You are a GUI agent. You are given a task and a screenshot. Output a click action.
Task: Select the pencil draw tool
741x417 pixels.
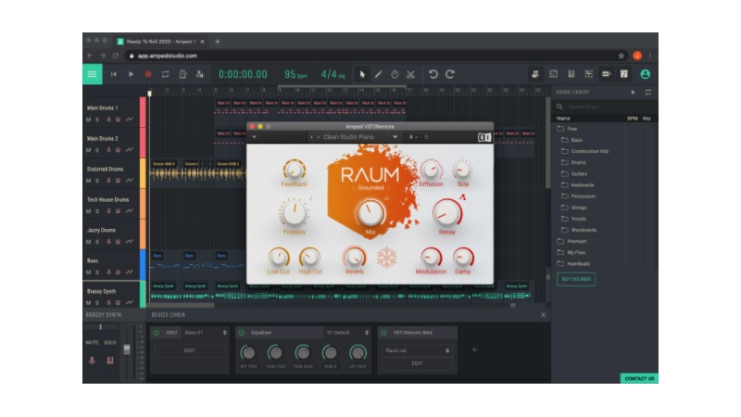[379, 74]
